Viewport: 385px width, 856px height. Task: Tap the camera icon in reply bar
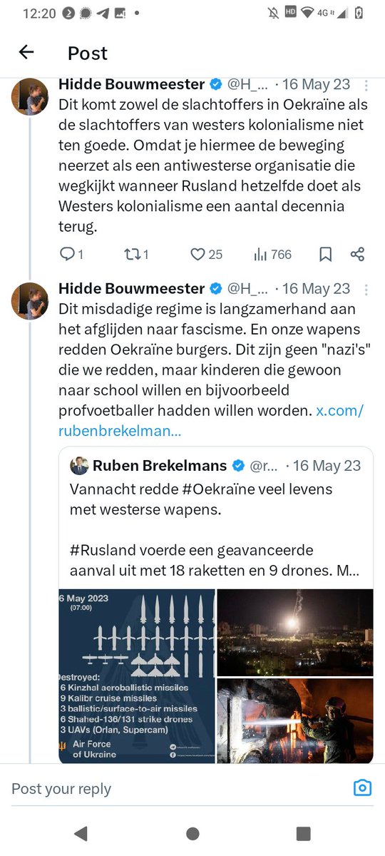click(363, 788)
